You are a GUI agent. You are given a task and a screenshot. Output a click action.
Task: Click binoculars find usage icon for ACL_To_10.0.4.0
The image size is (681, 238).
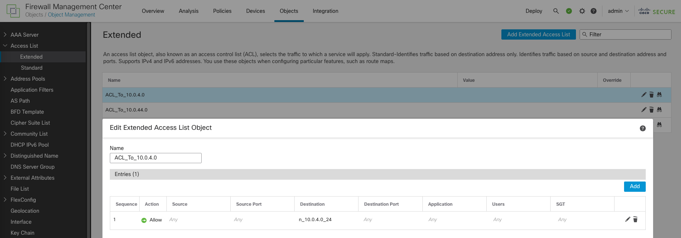[659, 95]
